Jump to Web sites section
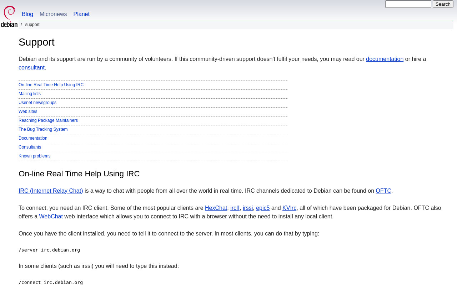This screenshot has height=285, width=457. [28, 112]
